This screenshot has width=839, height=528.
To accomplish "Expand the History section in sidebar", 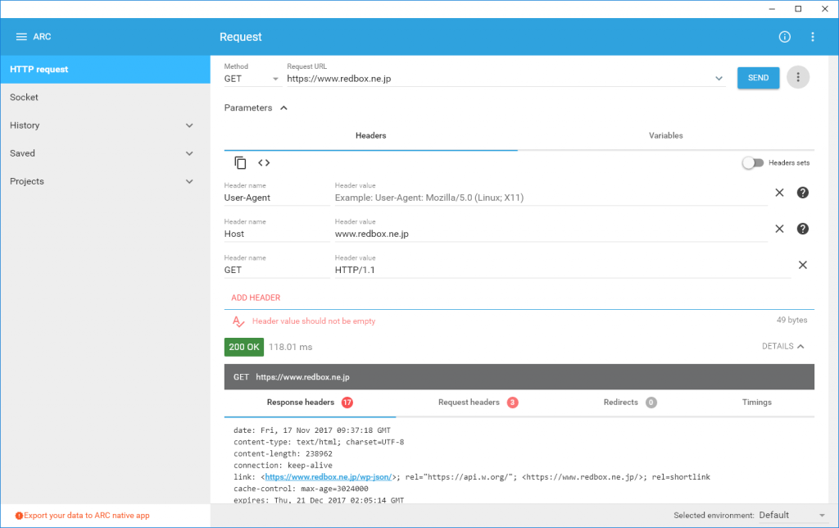I will pyautogui.click(x=189, y=125).
